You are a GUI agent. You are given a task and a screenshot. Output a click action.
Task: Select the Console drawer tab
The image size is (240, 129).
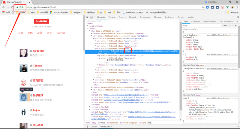pyautogui.click(x=94, y=127)
